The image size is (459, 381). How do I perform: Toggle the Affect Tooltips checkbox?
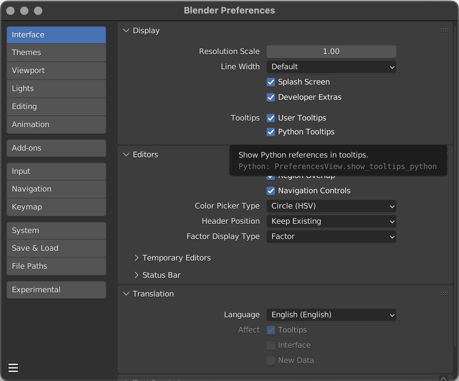tap(271, 330)
